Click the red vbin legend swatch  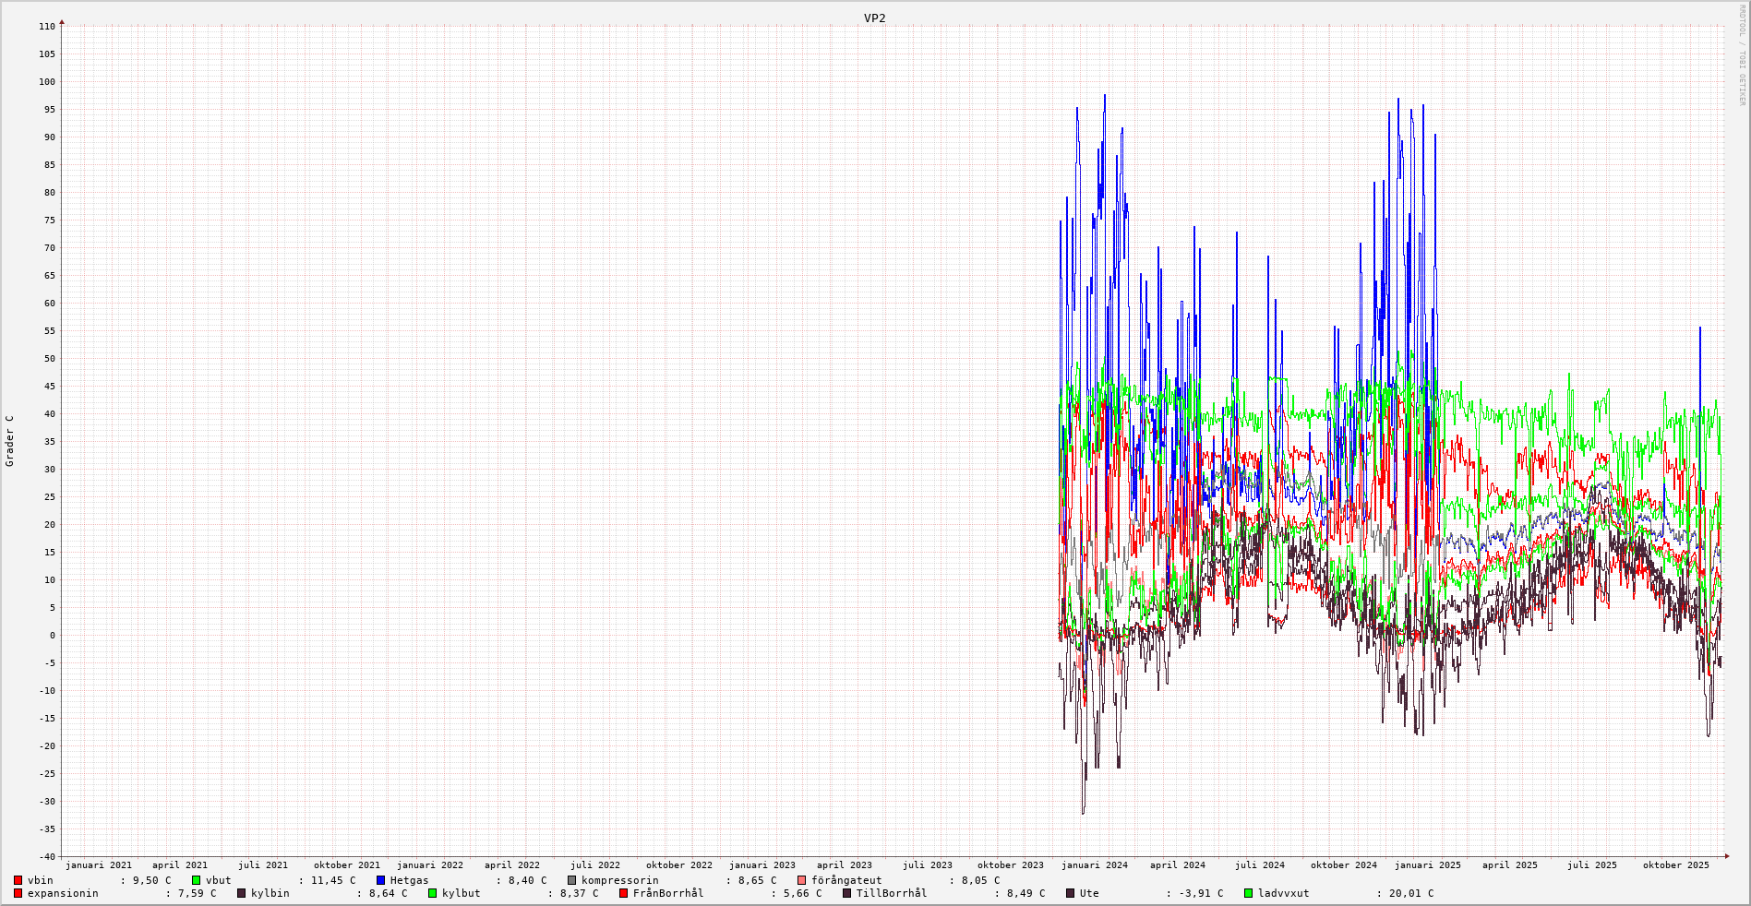(x=18, y=880)
